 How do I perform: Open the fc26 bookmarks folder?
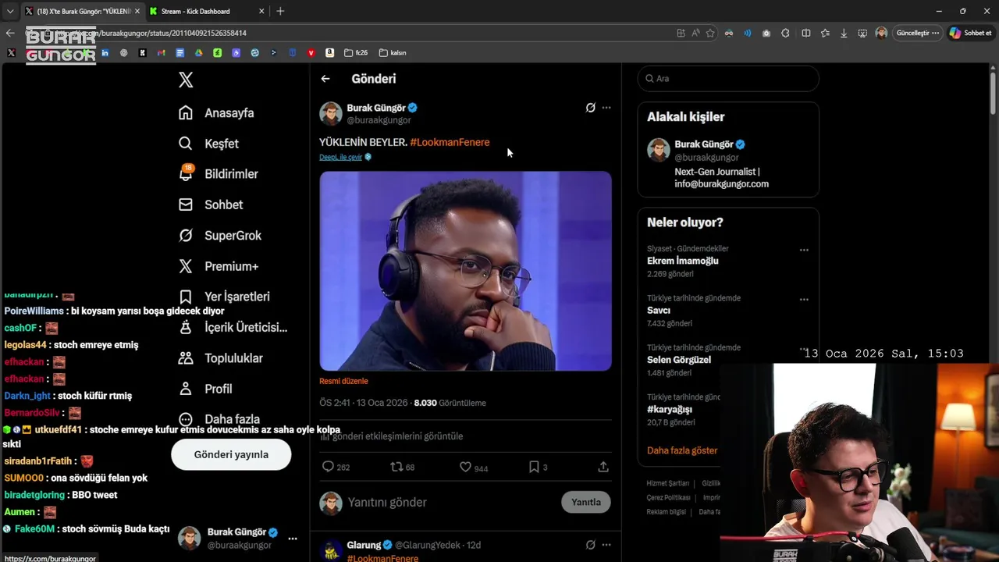(356, 53)
